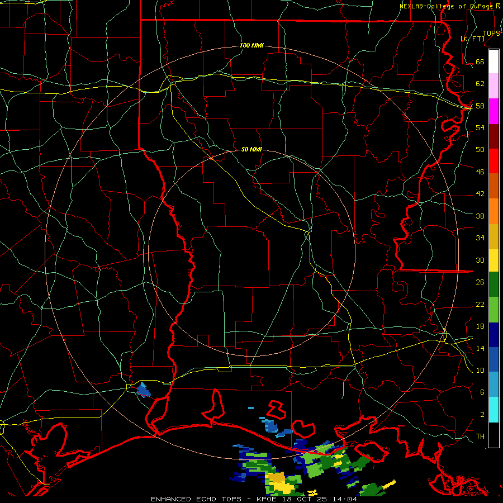Viewport: 503px width, 503px height.
Task: Click the white swatch at the legend top
Action: click(493, 61)
